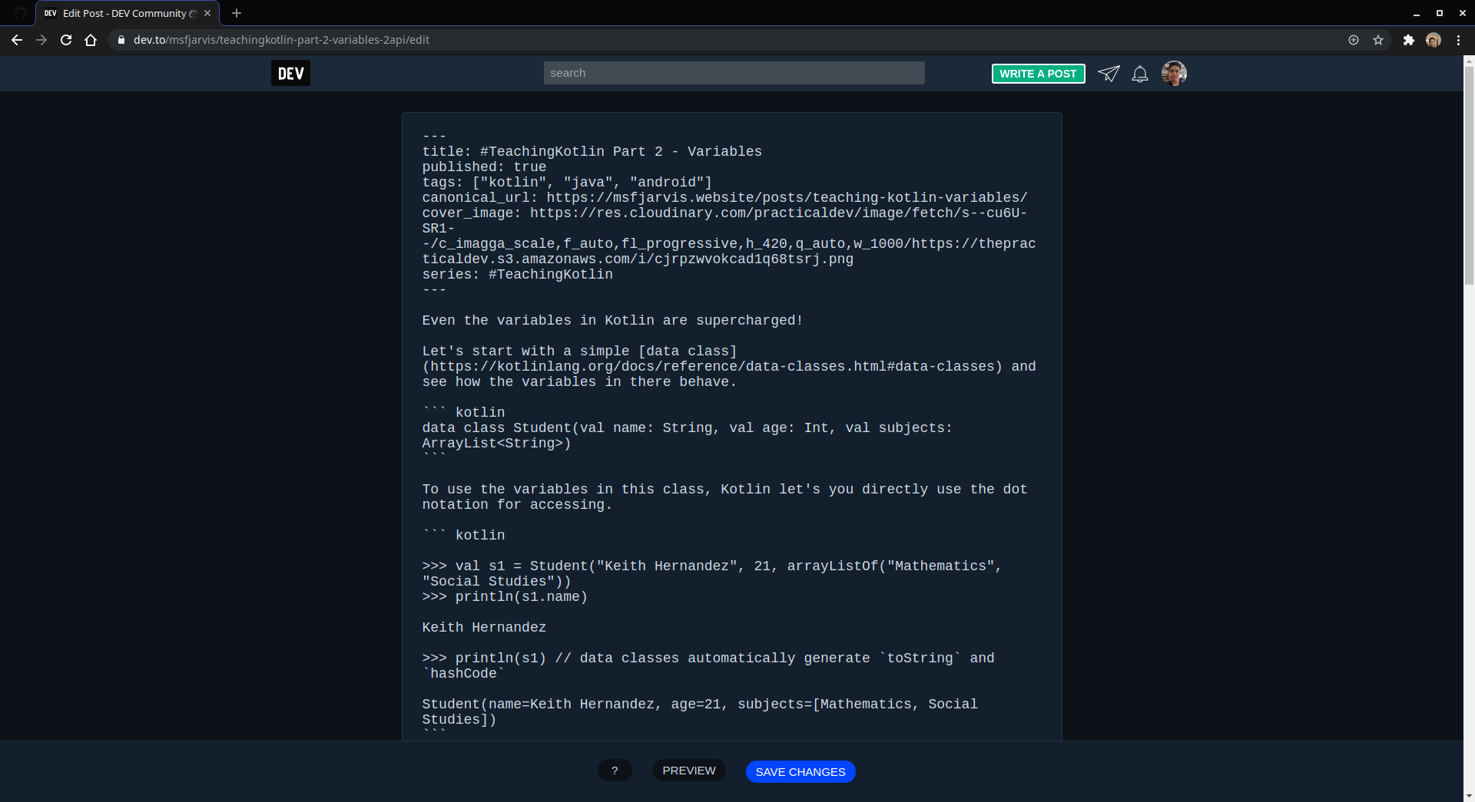Open the install app plus icon
The width and height of the screenshot is (1475, 802).
[x=1354, y=40]
